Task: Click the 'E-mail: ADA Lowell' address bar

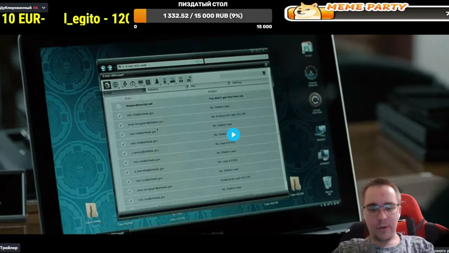Action: pyautogui.click(x=160, y=64)
